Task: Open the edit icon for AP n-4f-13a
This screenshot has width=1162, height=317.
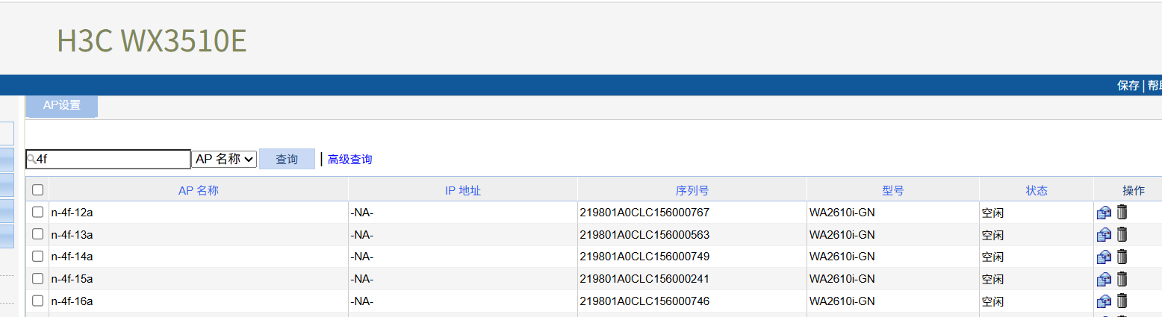Action: [1104, 235]
